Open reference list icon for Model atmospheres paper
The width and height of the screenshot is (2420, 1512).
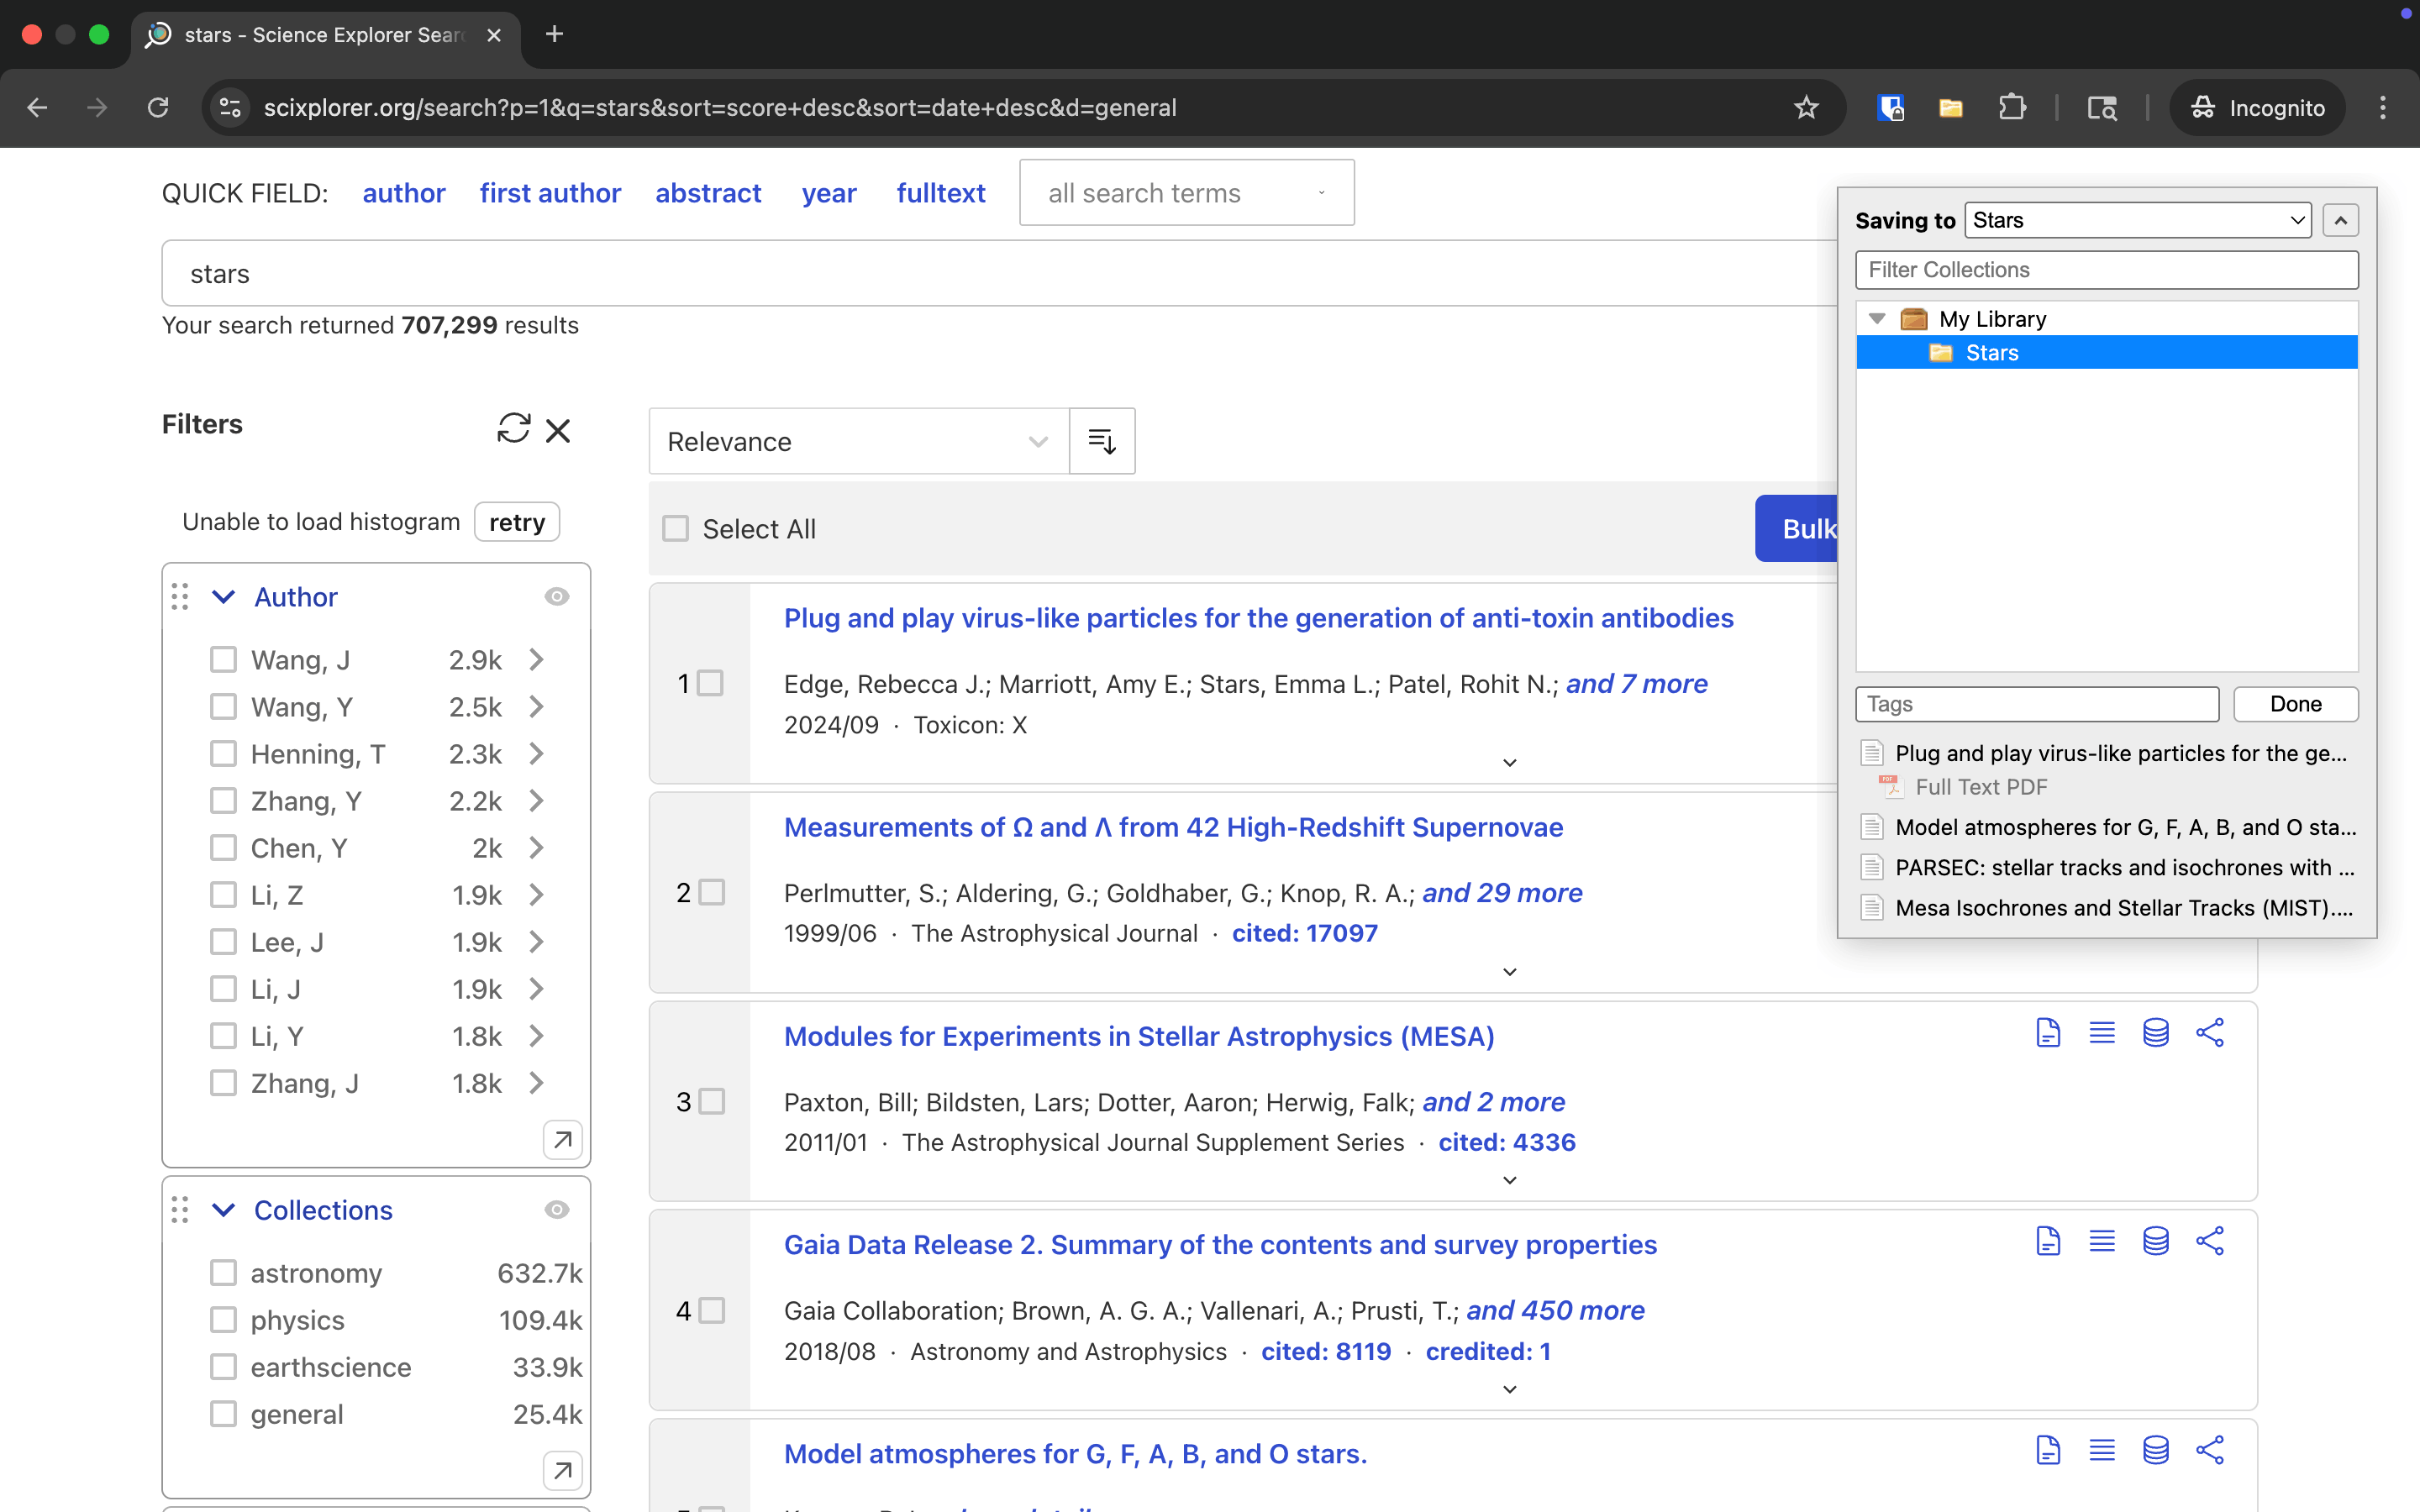click(2102, 1450)
